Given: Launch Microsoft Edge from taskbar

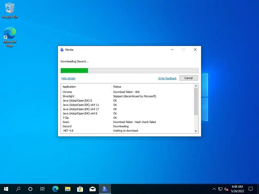Looking at the screenshot, I should [x=55, y=189].
